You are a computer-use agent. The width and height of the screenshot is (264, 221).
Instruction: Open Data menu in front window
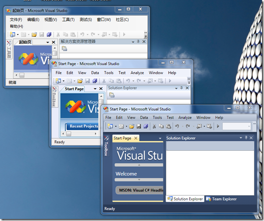pyautogui.click(x=144, y=117)
